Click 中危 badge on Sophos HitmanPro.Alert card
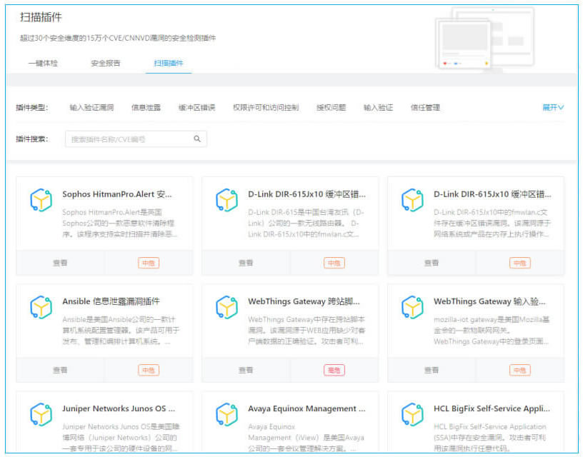Viewport: 583px width, 457px height. pos(149,263)
